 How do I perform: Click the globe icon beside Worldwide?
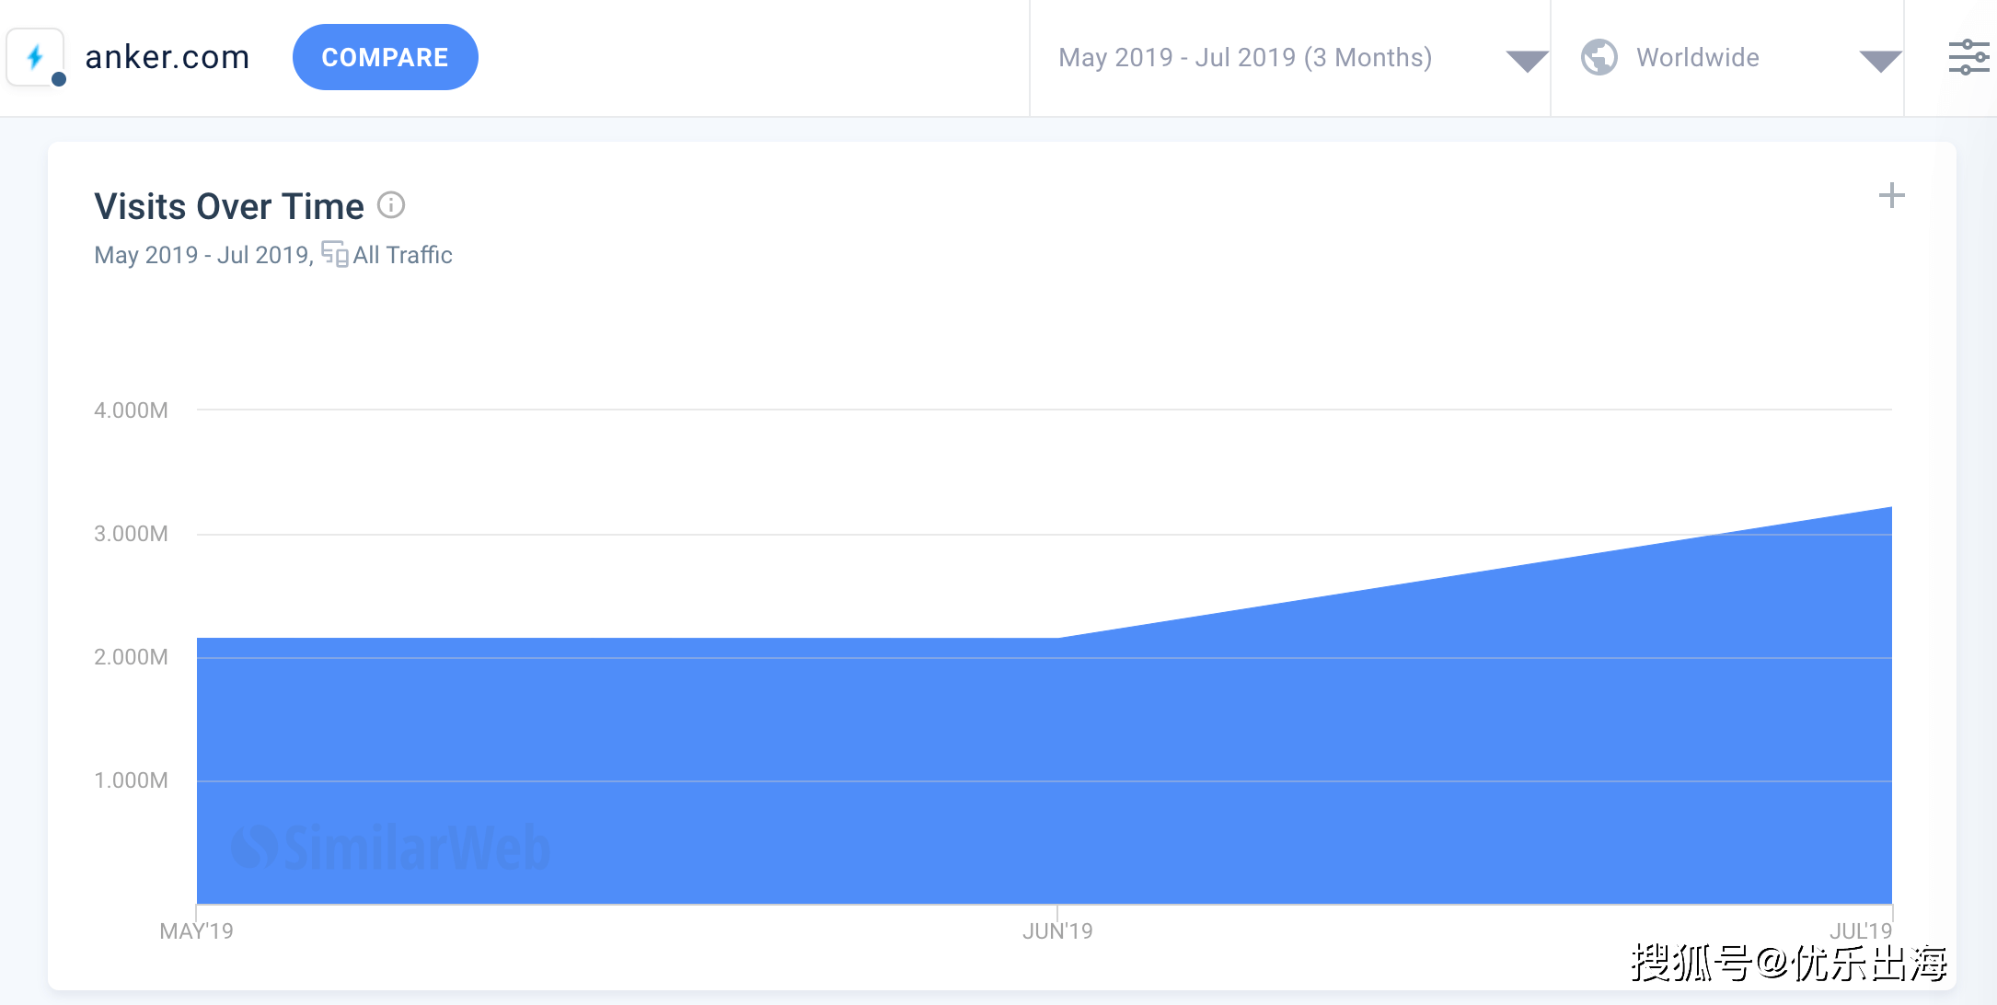click(1599, 57)
